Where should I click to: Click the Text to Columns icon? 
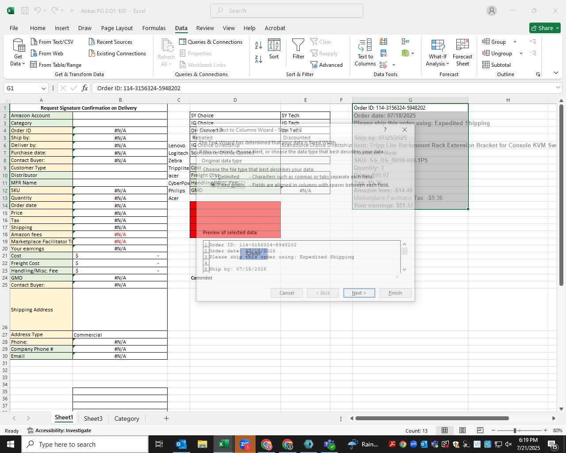(x=365, y=52)
